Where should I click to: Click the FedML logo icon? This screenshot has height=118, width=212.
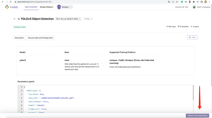coord(7,7)
